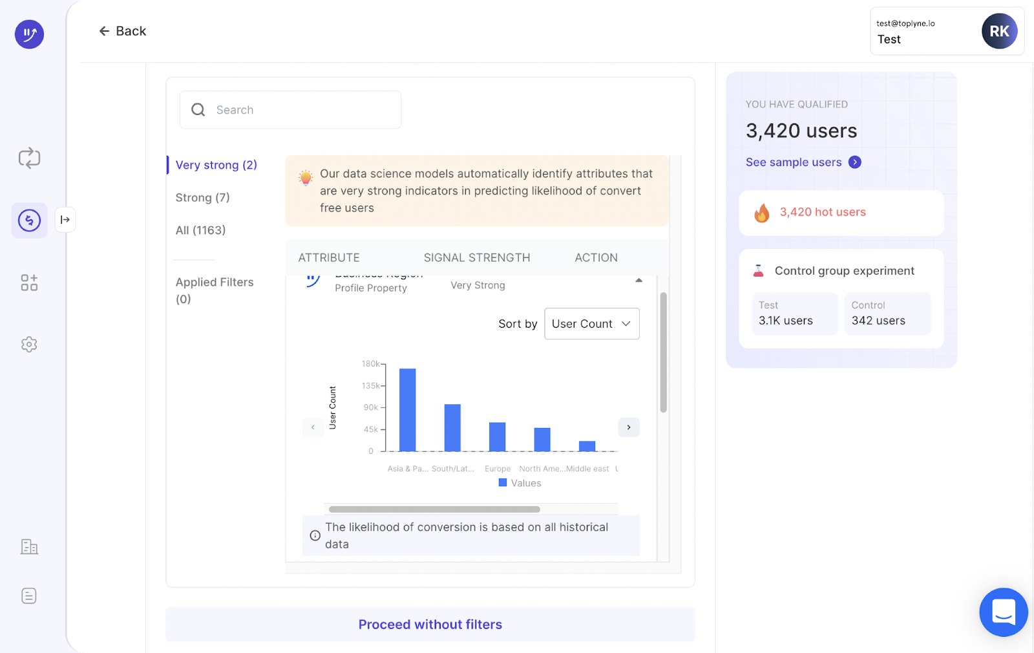Select the Very strong (2) tab
The height and width of the screenshot is (653, 1034).
tap(216, 166)
